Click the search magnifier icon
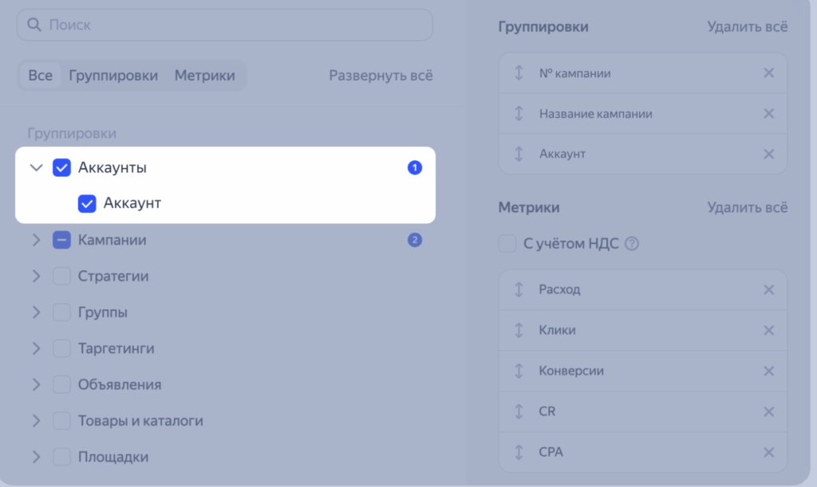Screen dimensions: 817x487 [34, 25]
